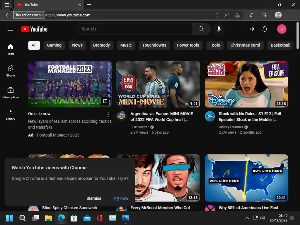This screenshot has width=300, height=225.
Task: Select the Music filter chip
Action: (x=126, y=45)
